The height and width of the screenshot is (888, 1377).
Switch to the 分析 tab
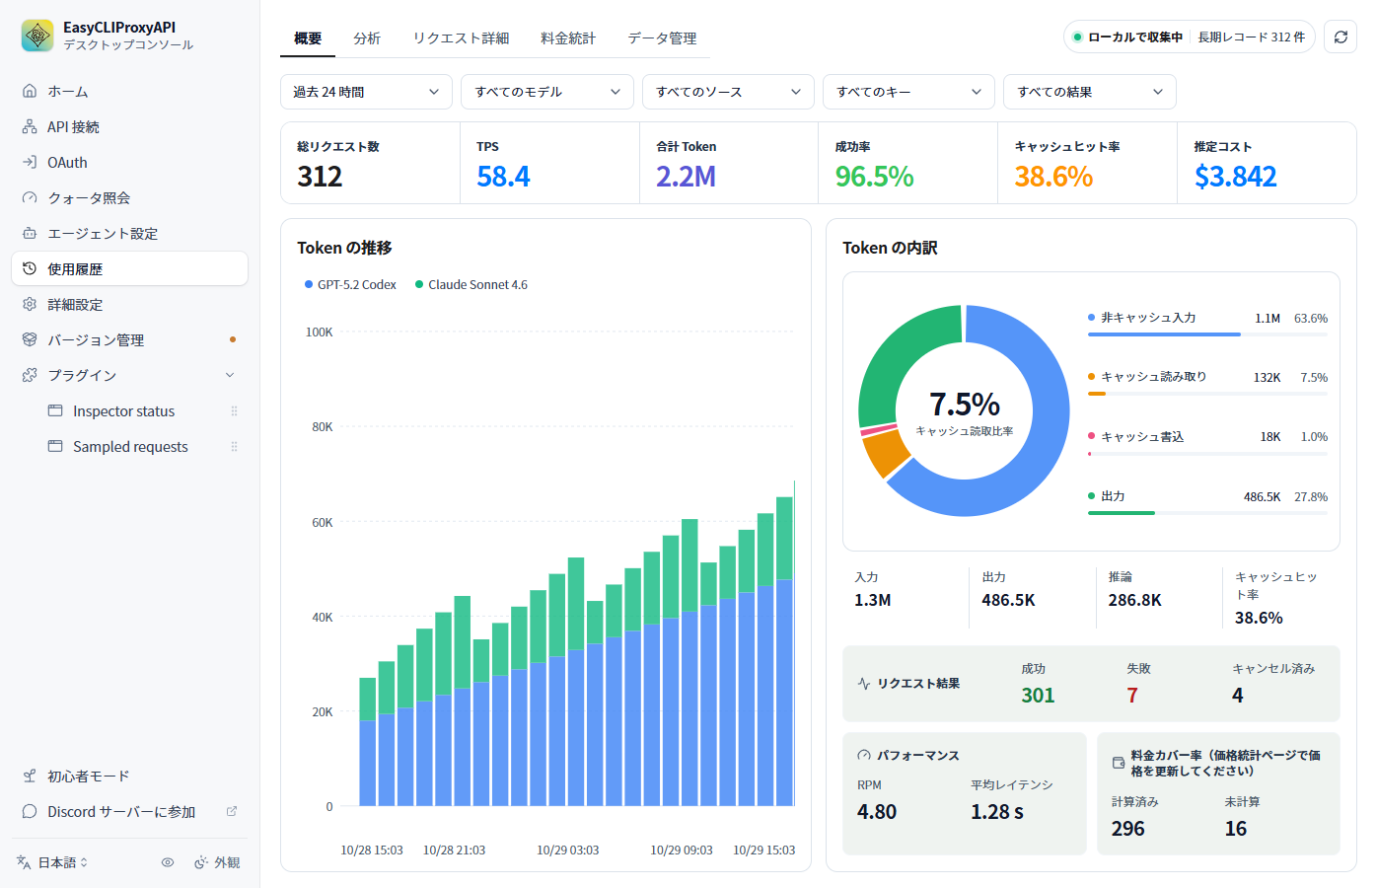tap(367, 37)
